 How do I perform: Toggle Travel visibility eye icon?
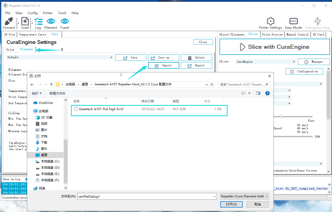[x=64, y=21]
